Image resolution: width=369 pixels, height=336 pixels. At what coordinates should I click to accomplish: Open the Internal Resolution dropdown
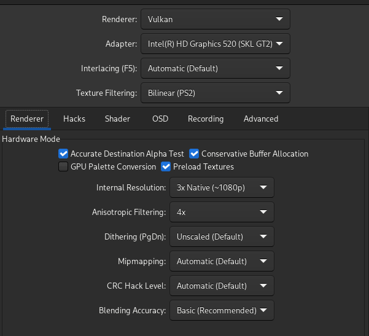tap(222, 187)
